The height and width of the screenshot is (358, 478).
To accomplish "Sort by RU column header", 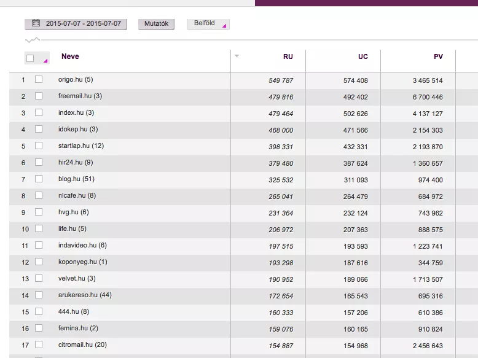I will [x=288, y=56].
